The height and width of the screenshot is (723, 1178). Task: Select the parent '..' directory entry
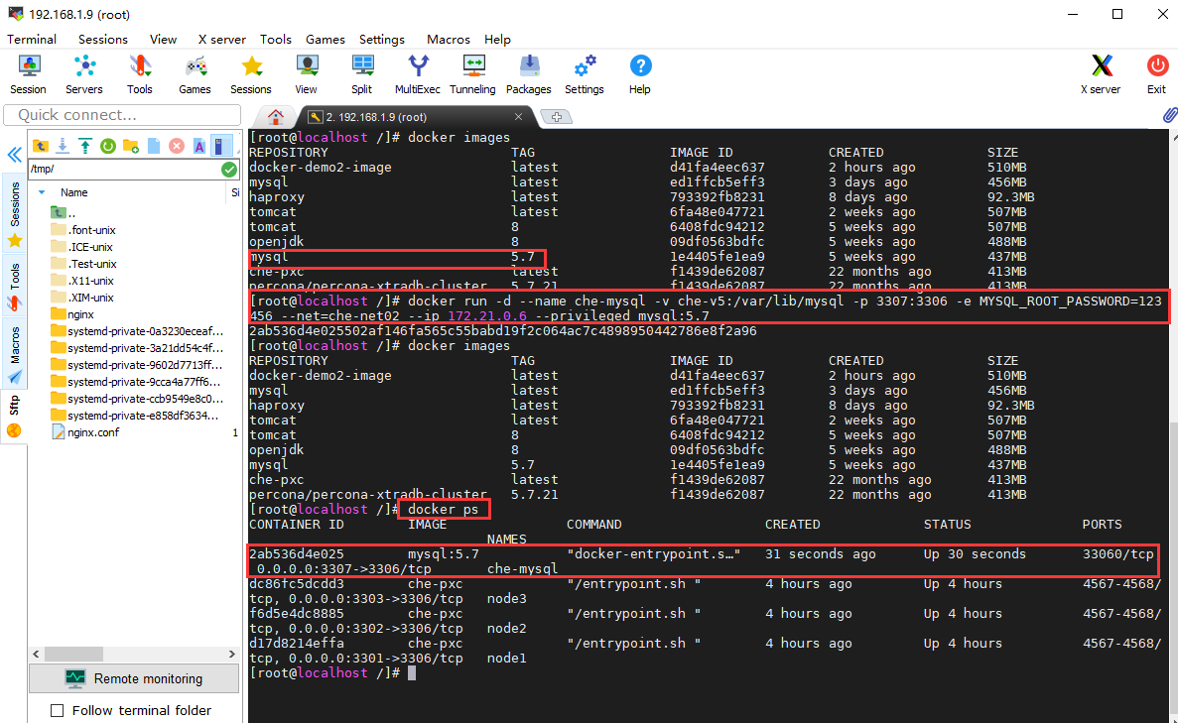tap(64, 213)
